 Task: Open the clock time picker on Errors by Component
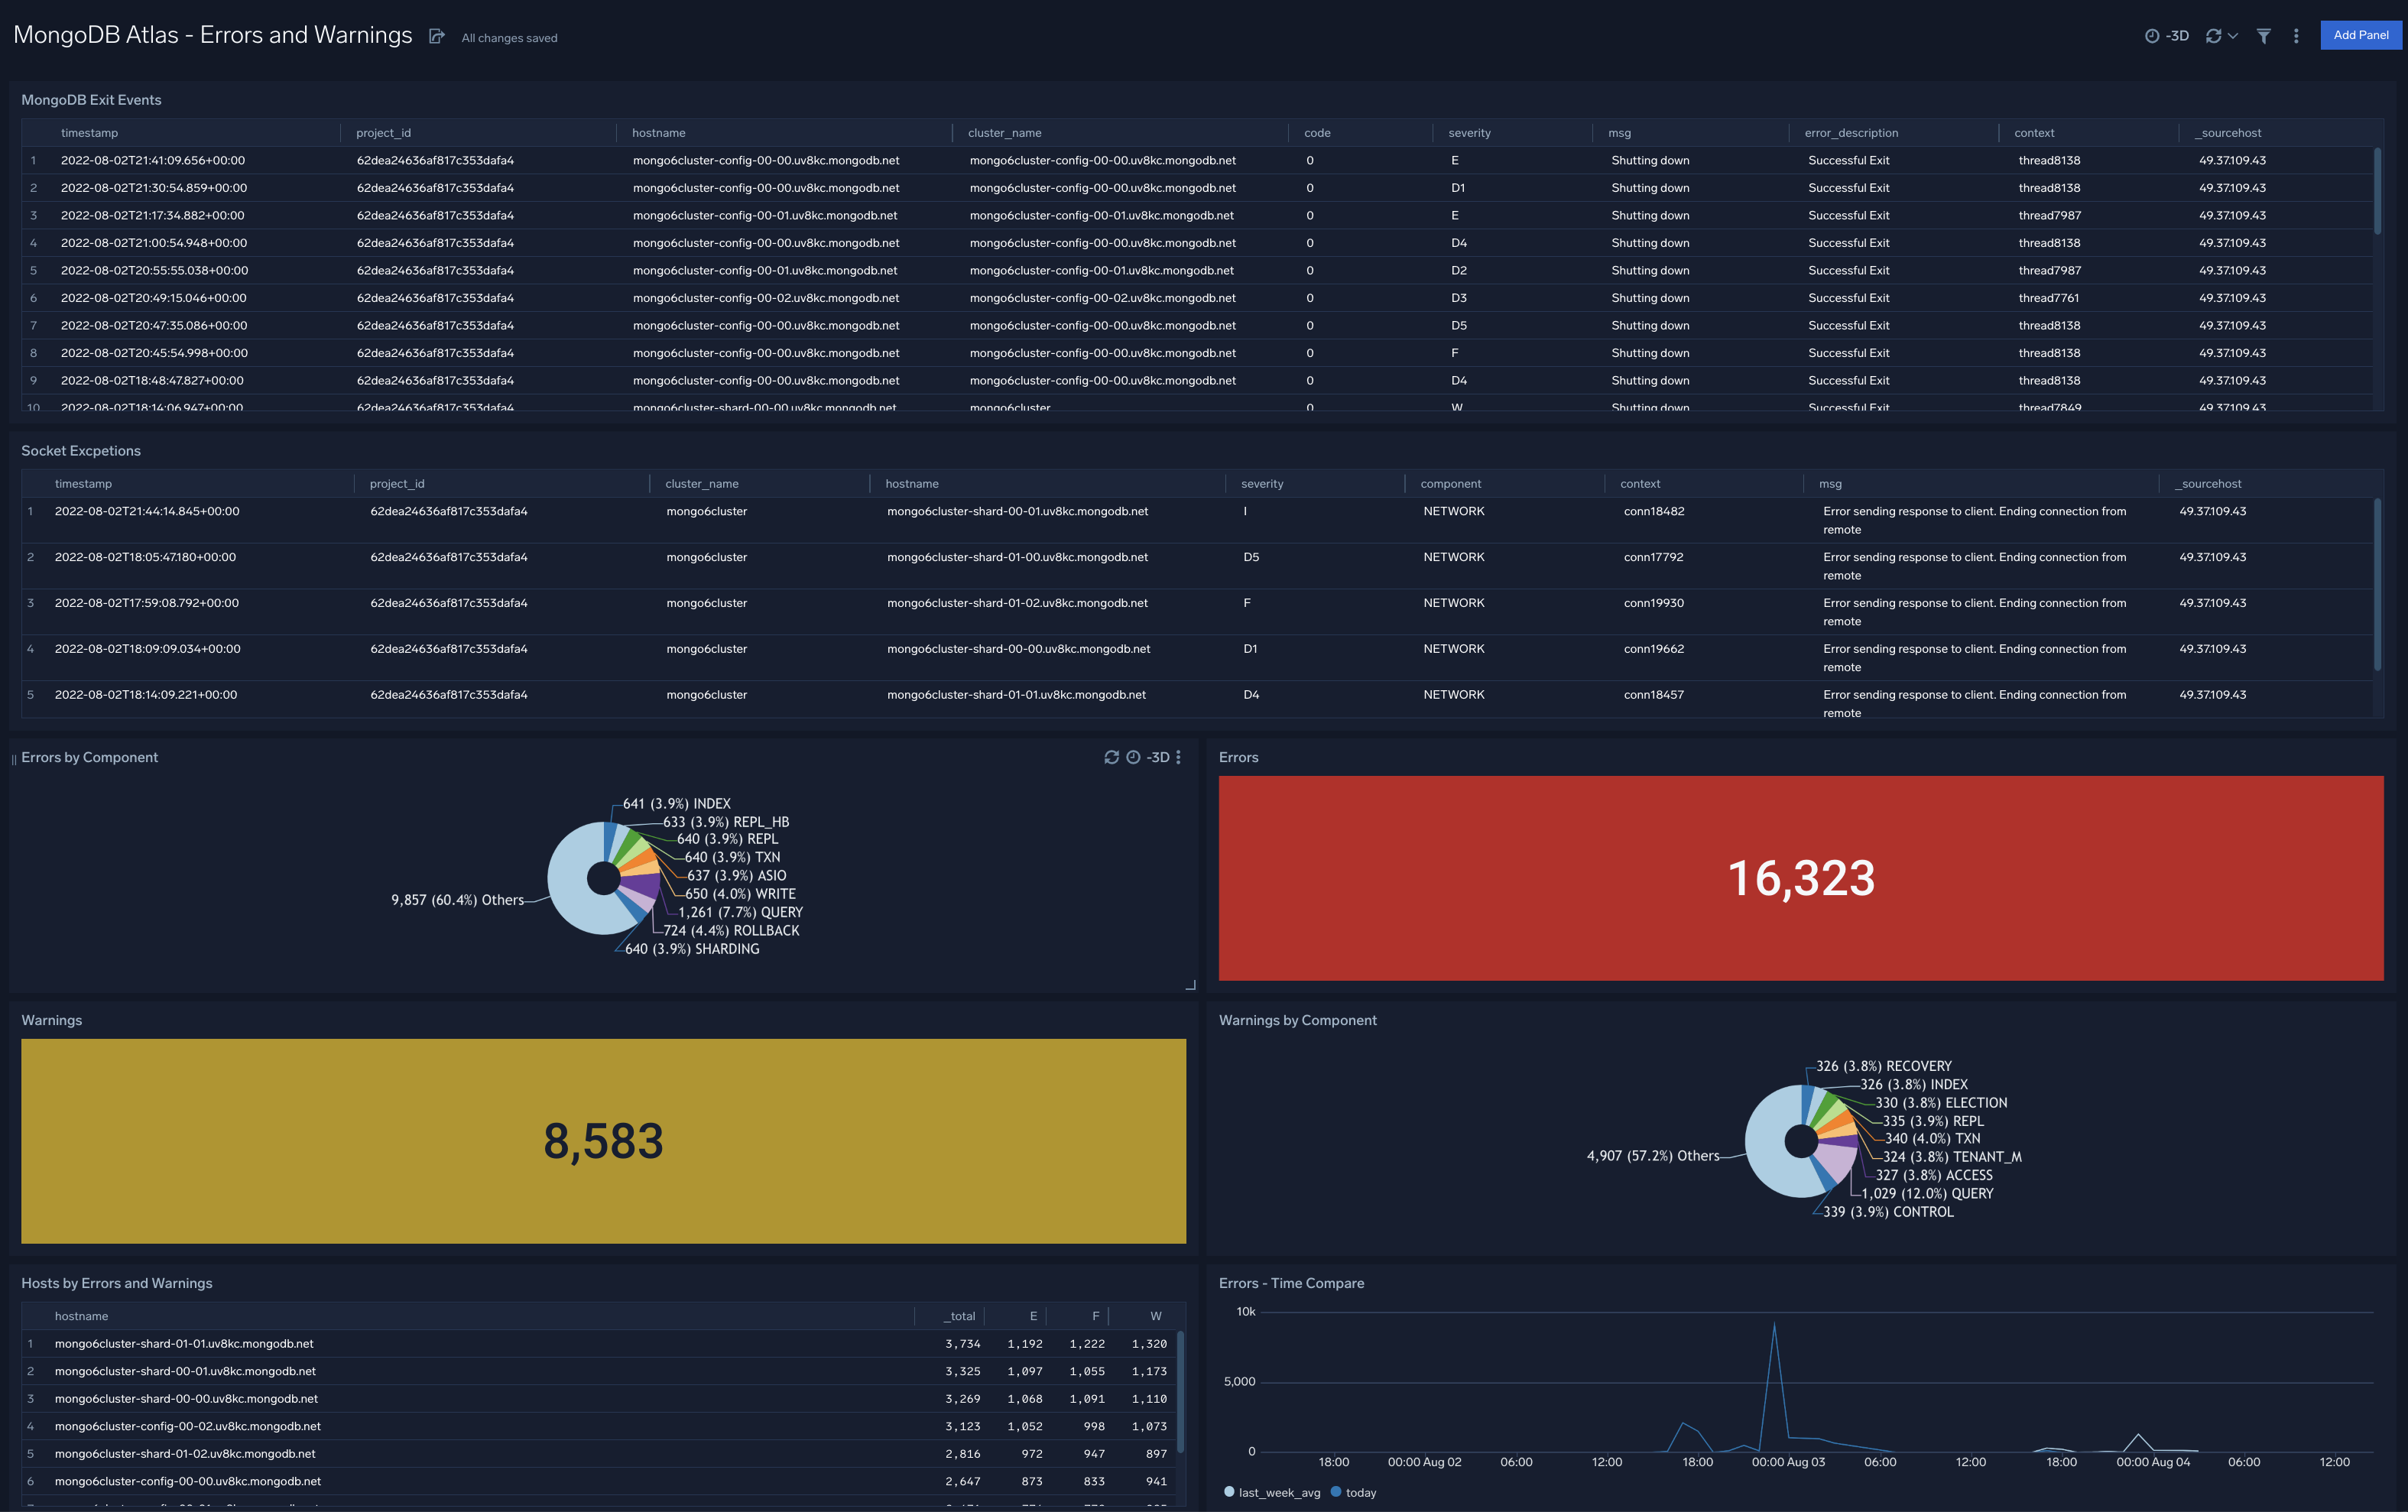click(1133, 757)
